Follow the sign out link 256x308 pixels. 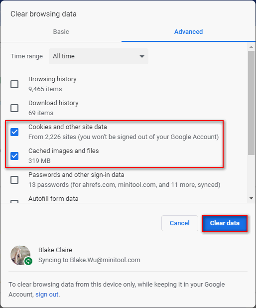[47, 294]
